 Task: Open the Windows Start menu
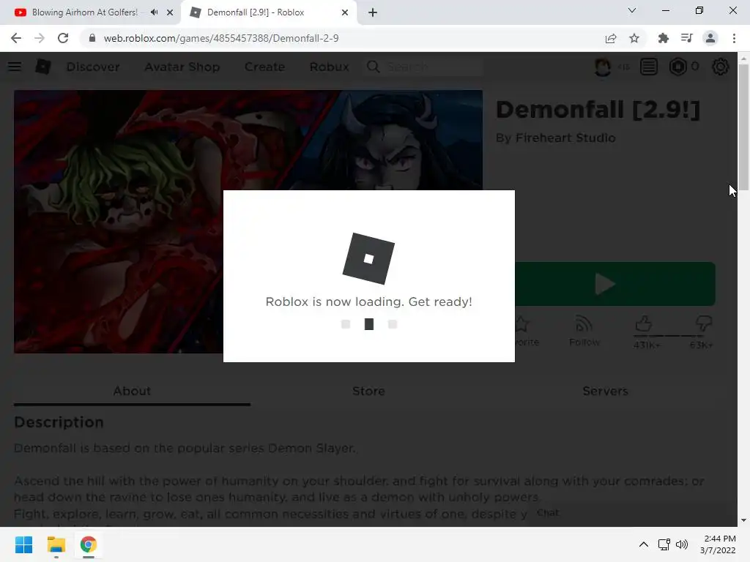(23, 544)
